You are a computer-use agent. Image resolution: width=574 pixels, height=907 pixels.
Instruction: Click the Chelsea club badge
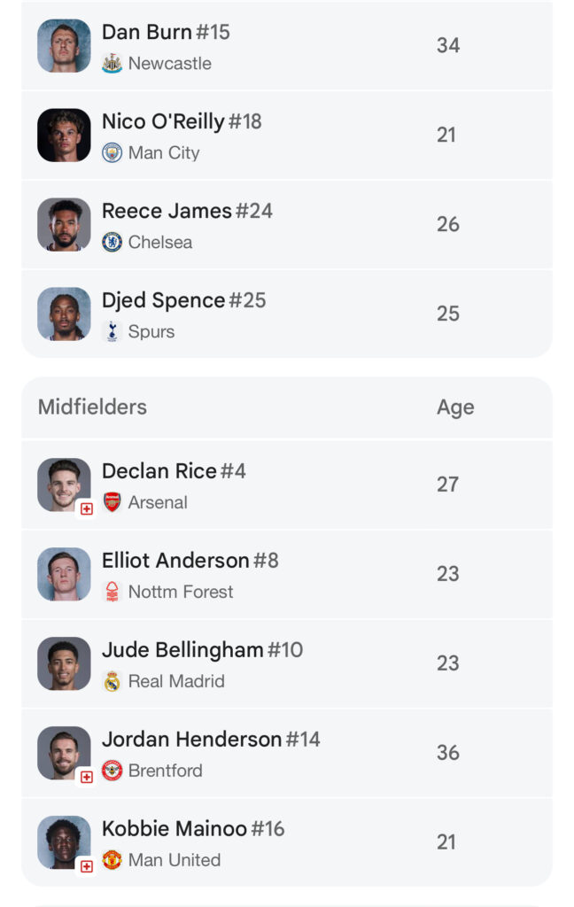pos(112,242)
